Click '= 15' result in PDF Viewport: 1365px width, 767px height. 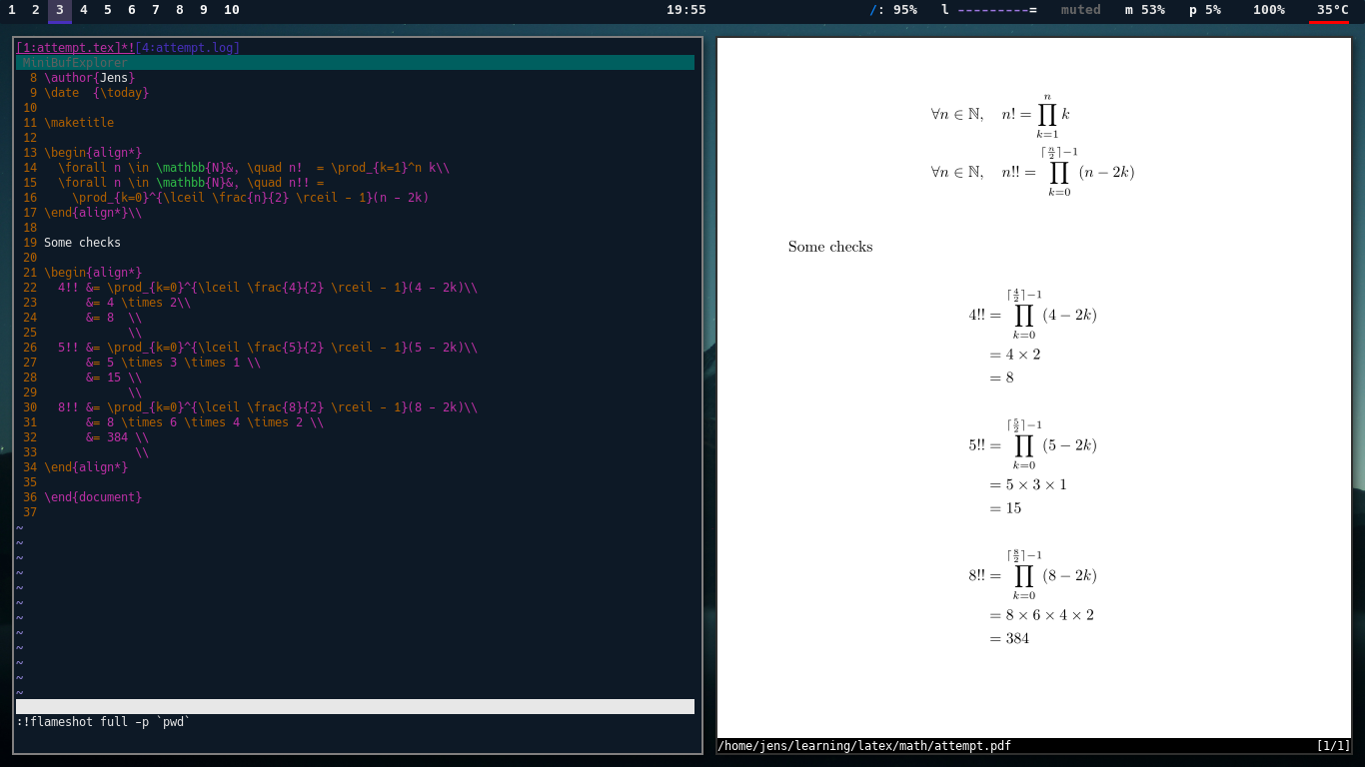click(x=1005, y=508)
